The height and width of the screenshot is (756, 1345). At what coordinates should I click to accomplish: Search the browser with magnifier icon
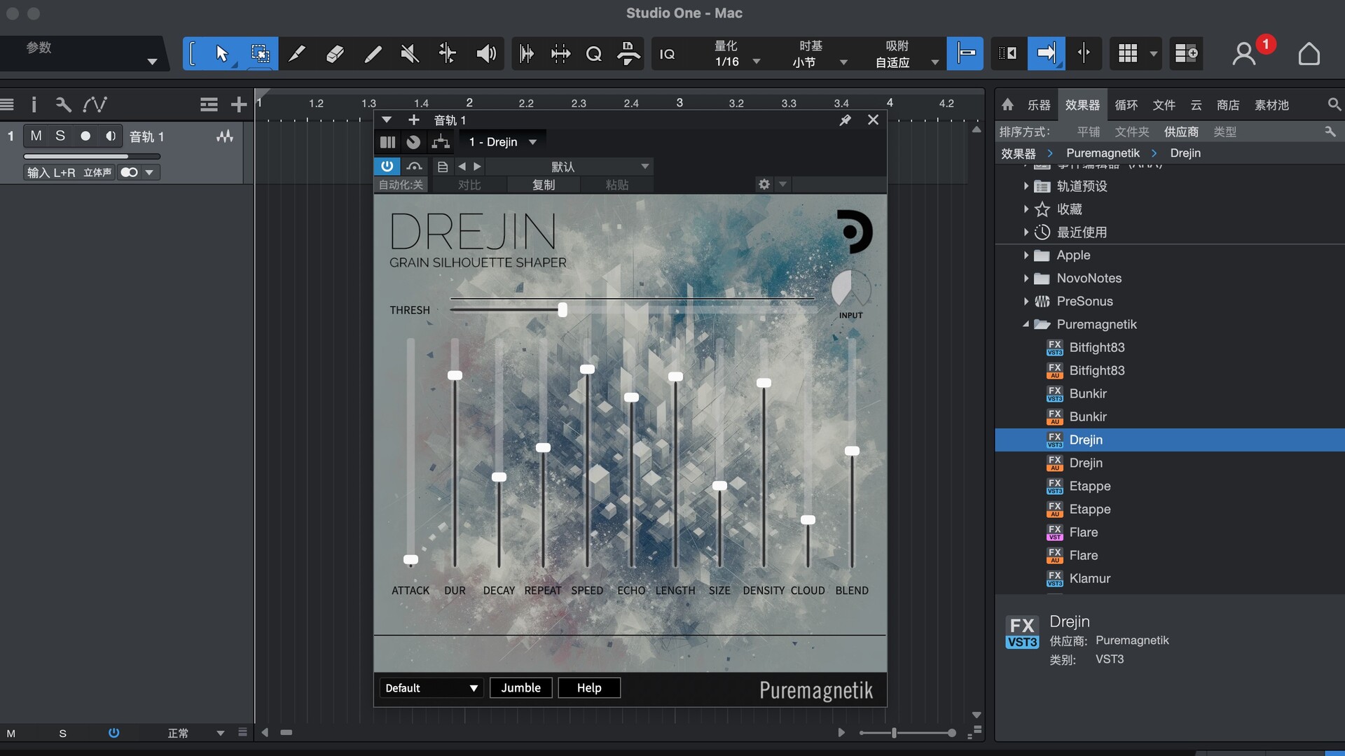tap(1334, 105)
